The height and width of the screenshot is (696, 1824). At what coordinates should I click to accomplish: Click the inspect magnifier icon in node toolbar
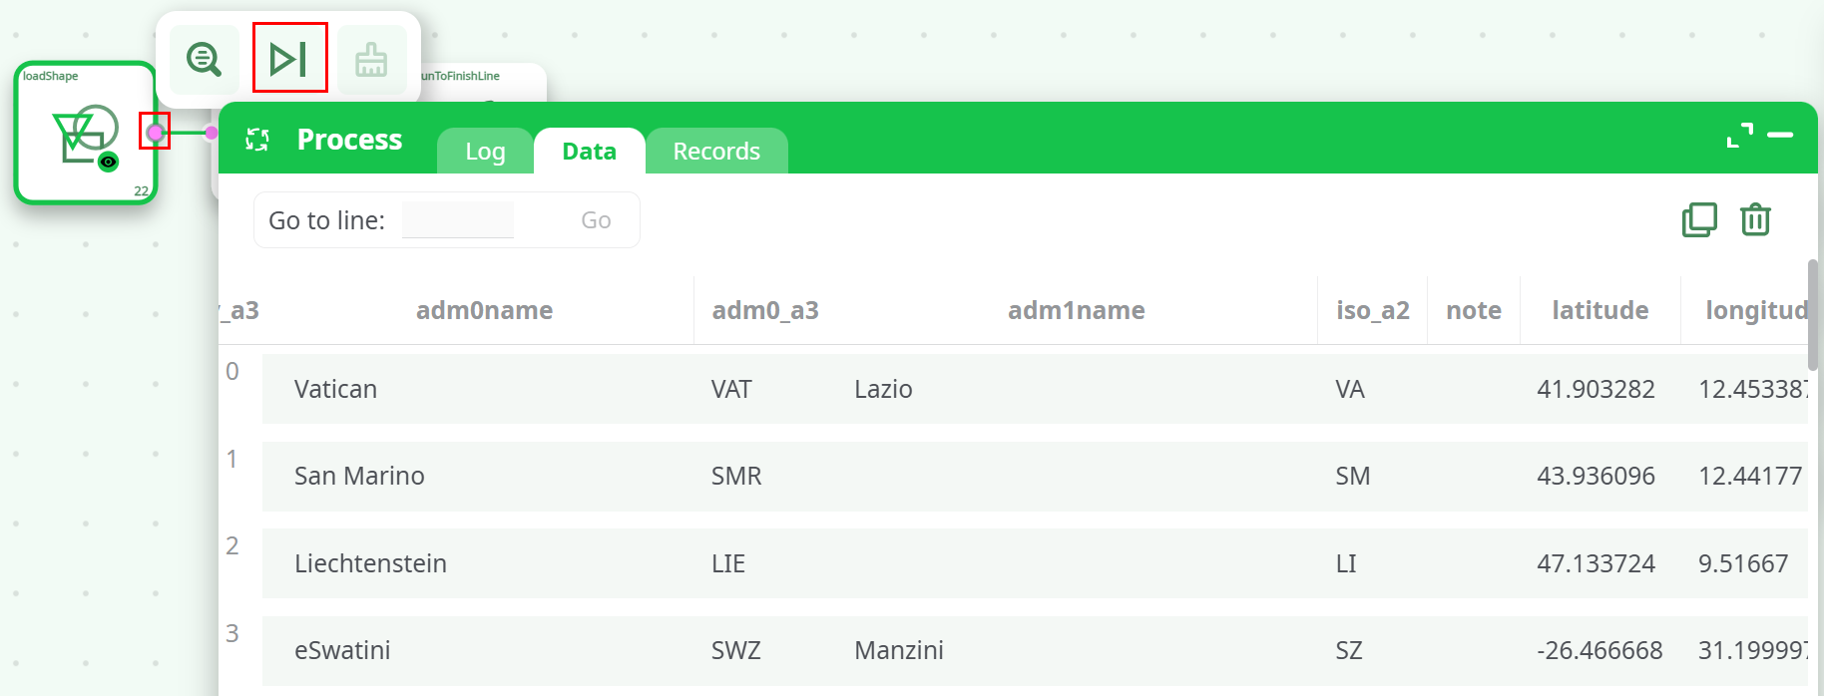coord(205,60)
